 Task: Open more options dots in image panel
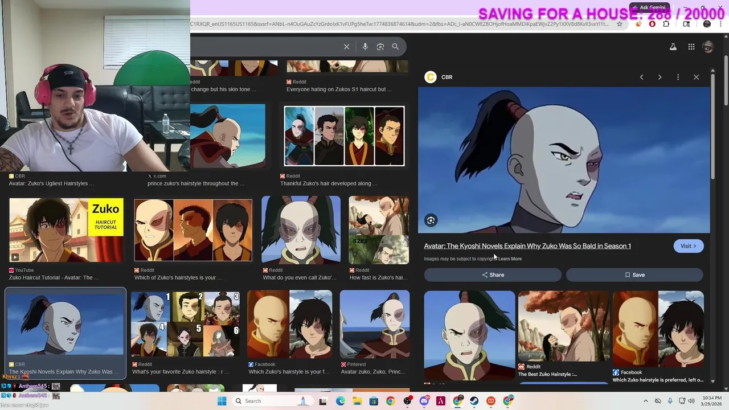tap(678, 77)
